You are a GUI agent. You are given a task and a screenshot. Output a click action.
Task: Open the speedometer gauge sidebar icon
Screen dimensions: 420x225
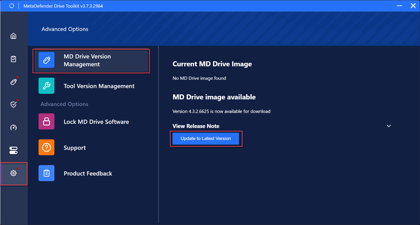tap(13, 128)
